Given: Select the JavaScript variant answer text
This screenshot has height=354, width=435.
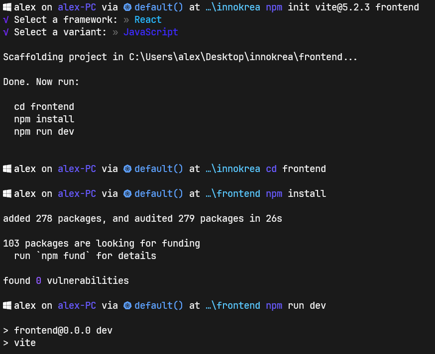Looking at the screenshot, I should tap(151, 32).
